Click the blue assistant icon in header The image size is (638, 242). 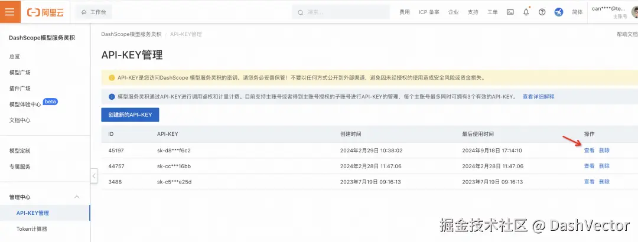tap(559, 12)
